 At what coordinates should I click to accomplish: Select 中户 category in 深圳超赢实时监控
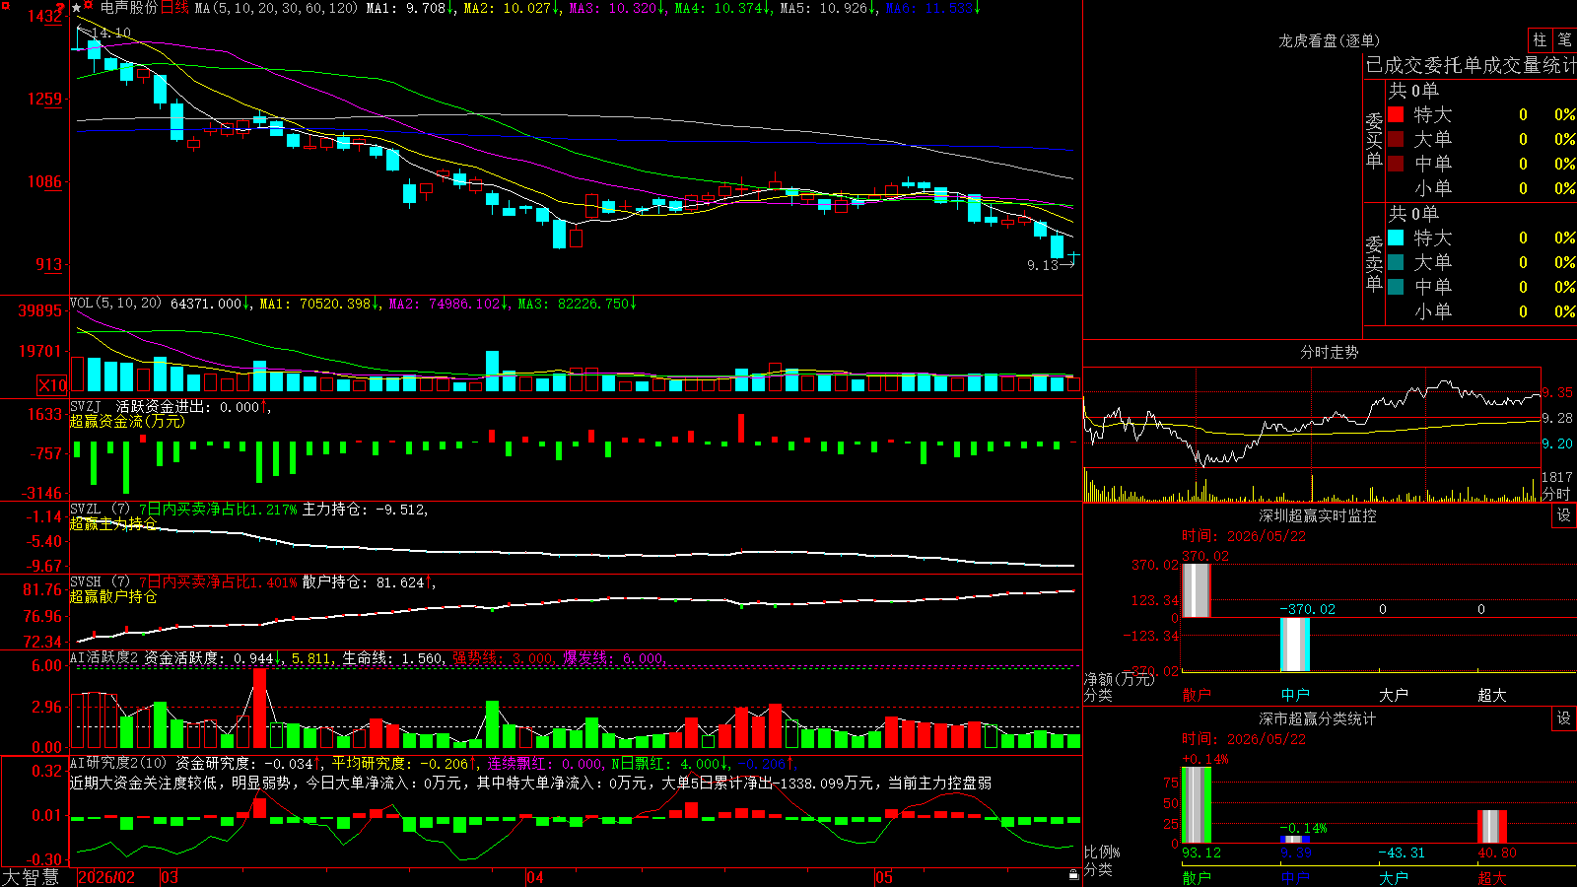pyautogui.click(x=1295, y=695)
